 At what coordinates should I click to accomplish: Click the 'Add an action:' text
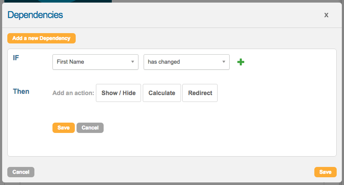pyautogui.click(x=73, y=93)
